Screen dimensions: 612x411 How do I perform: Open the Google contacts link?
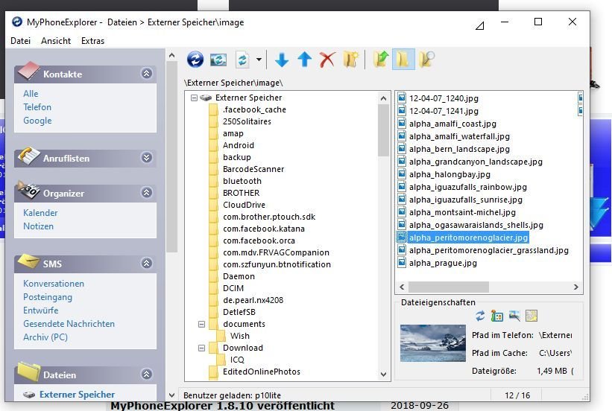click(37, 121)
